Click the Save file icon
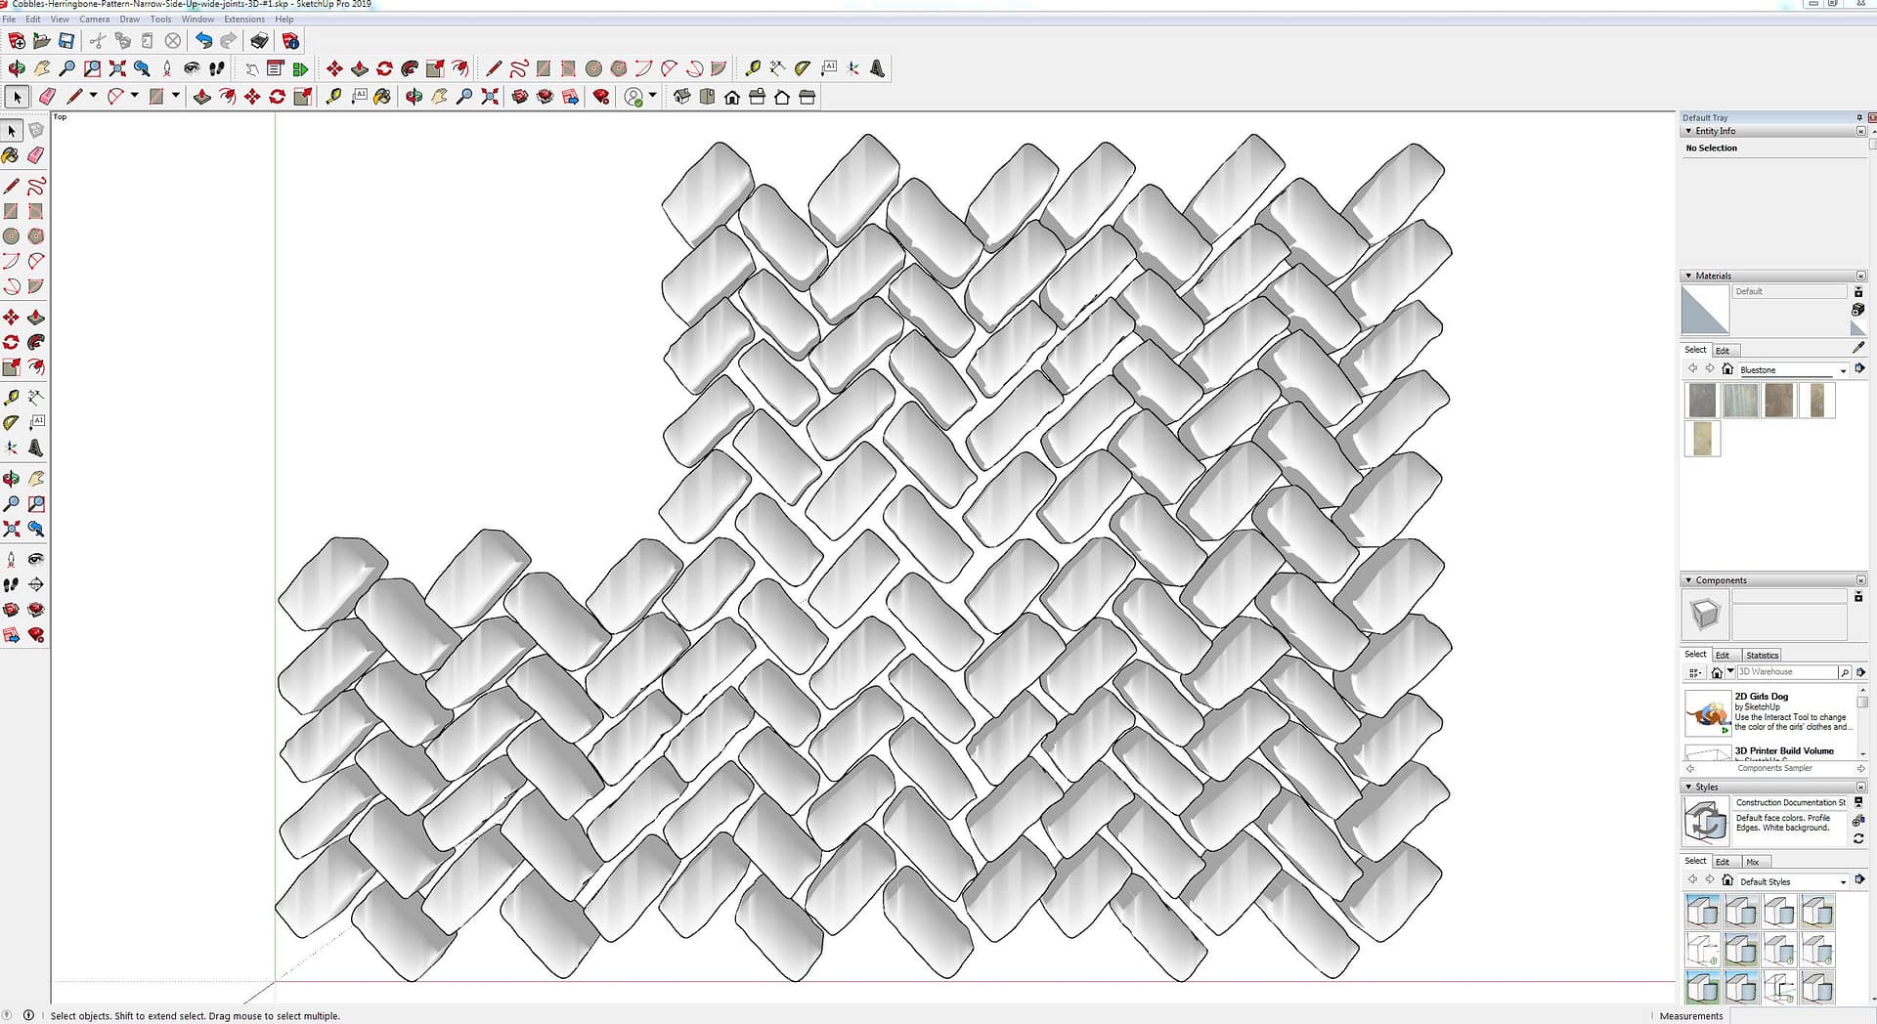 [x=66, y=41]
